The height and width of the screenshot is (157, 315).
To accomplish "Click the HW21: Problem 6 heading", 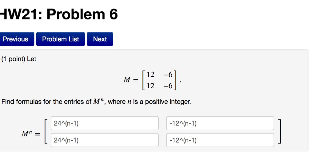I will (58, 14).
